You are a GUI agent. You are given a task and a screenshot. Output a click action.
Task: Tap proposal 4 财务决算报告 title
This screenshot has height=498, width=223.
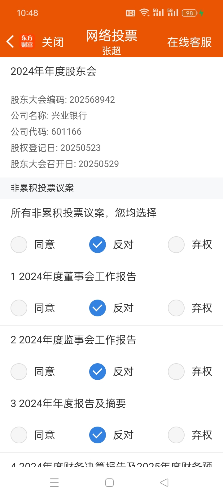point(111,464)
